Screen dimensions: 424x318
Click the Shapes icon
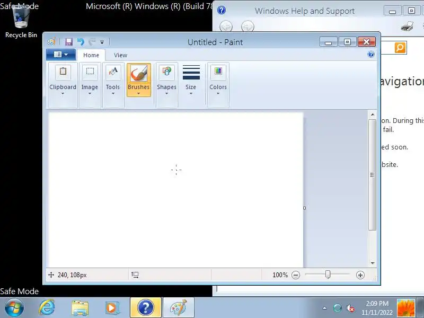coord(167,72)
